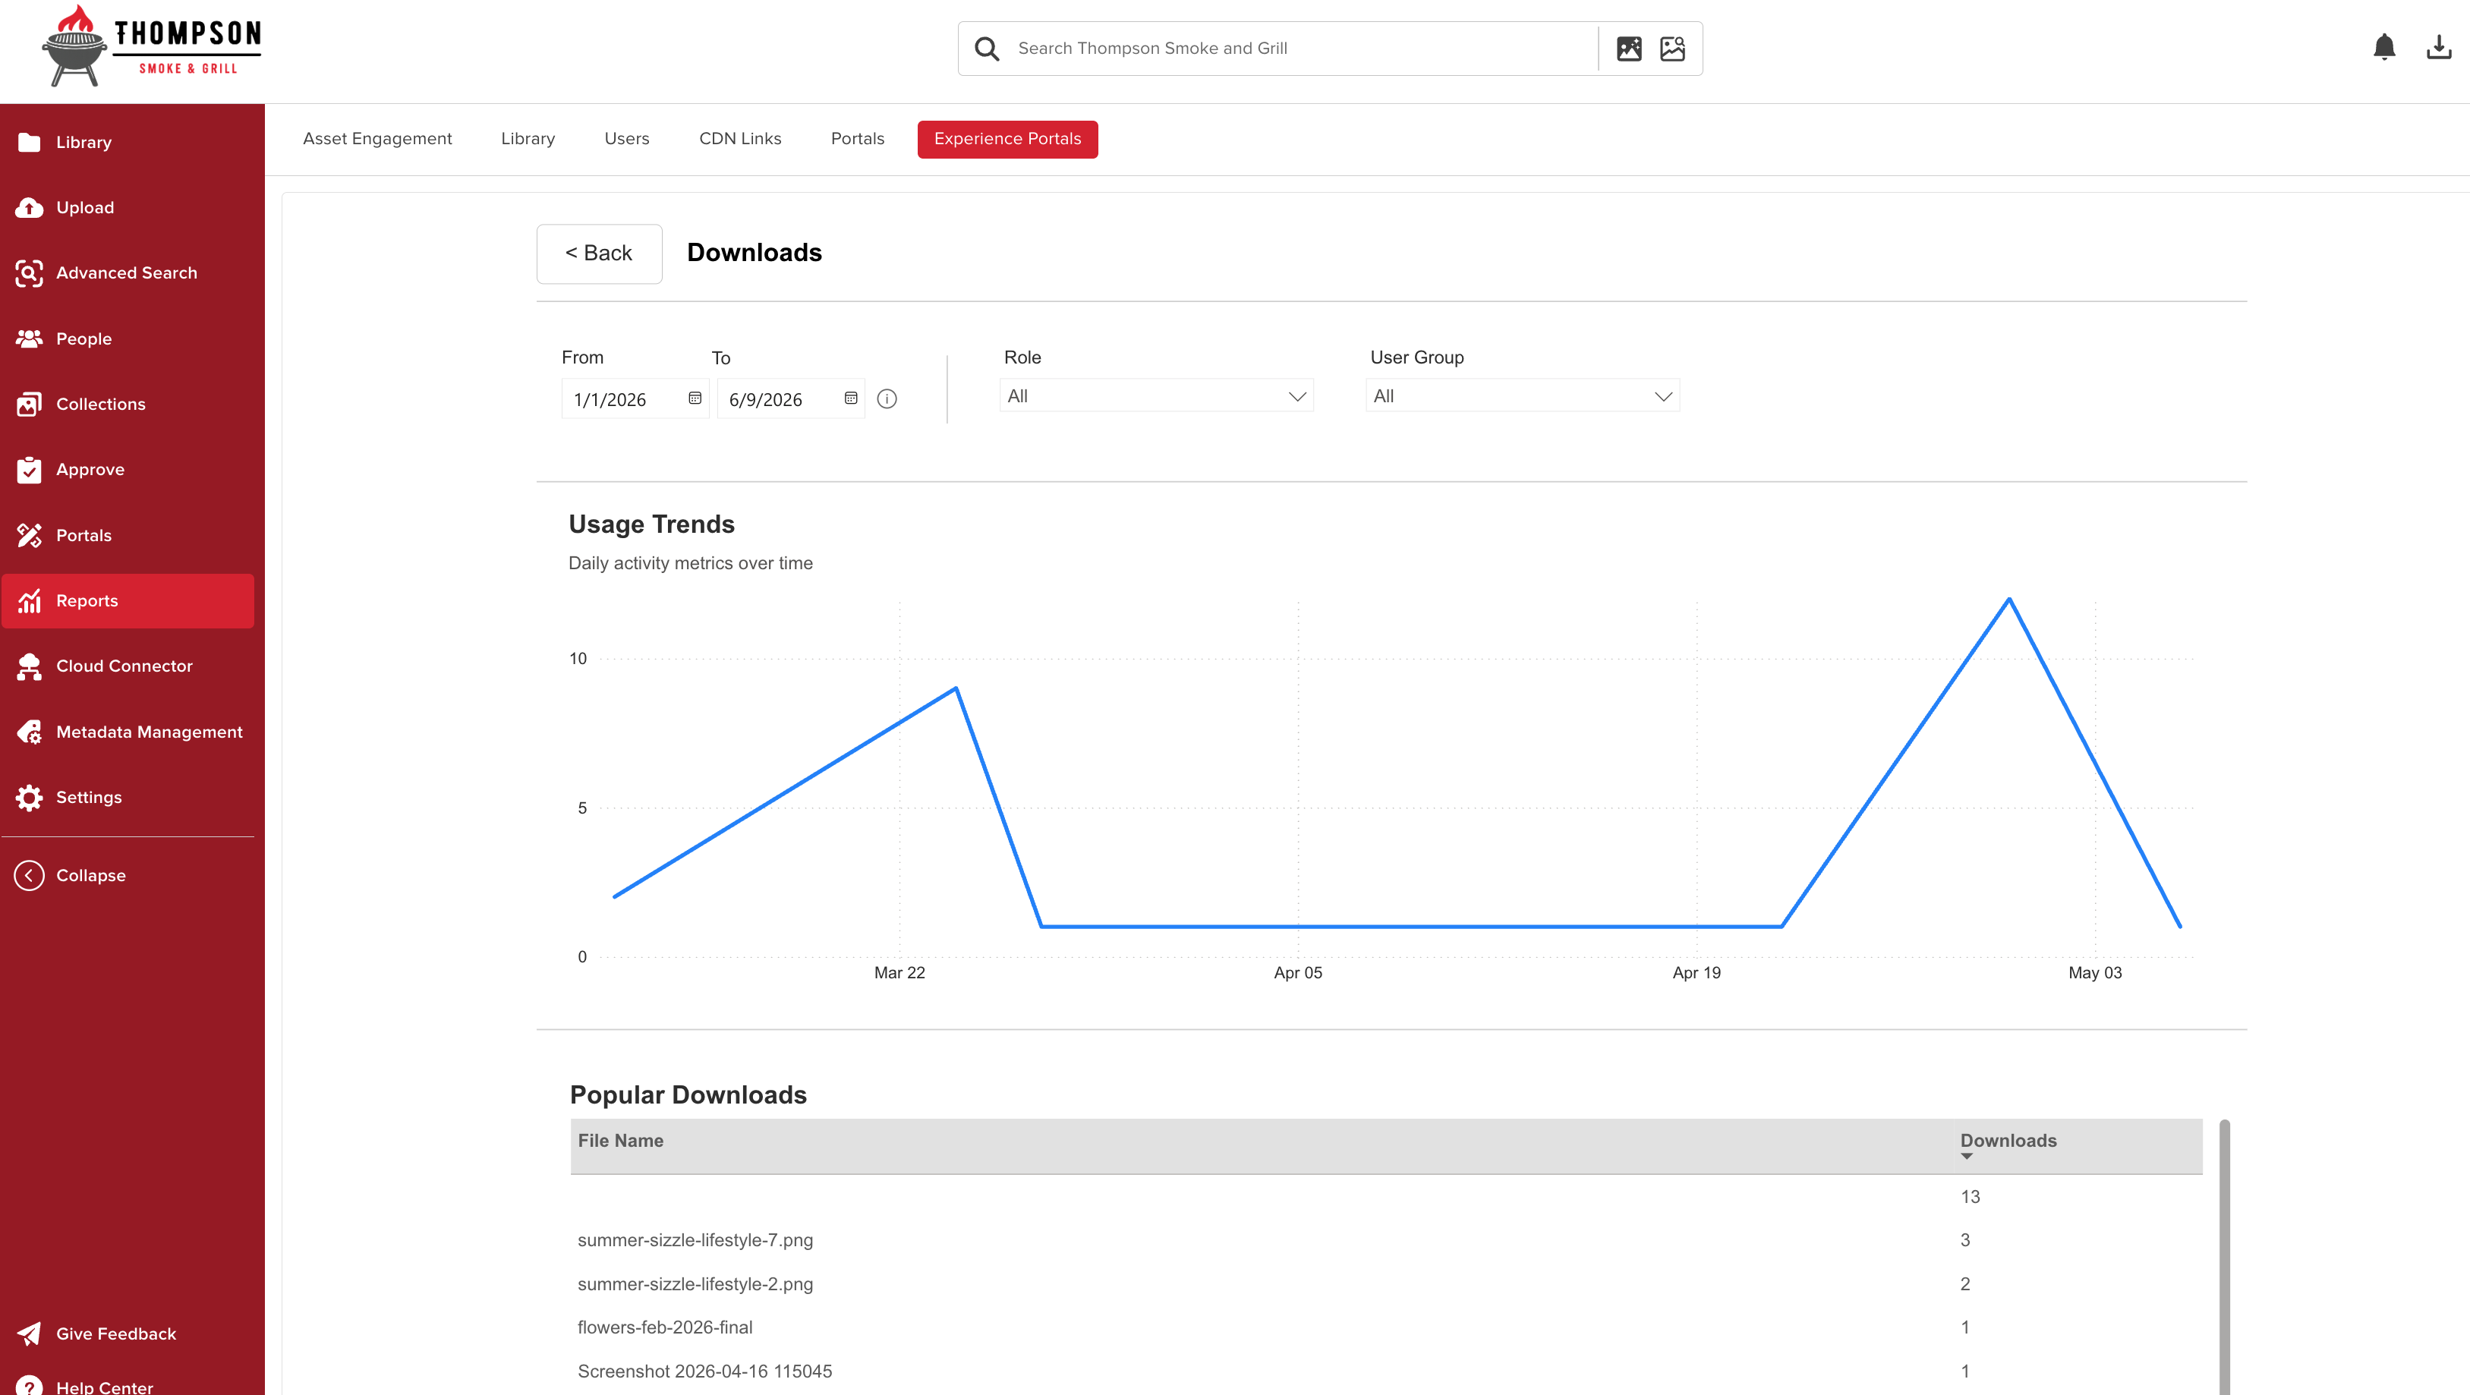
Task: Click the chart peak near May 03
Action: 2008,600
